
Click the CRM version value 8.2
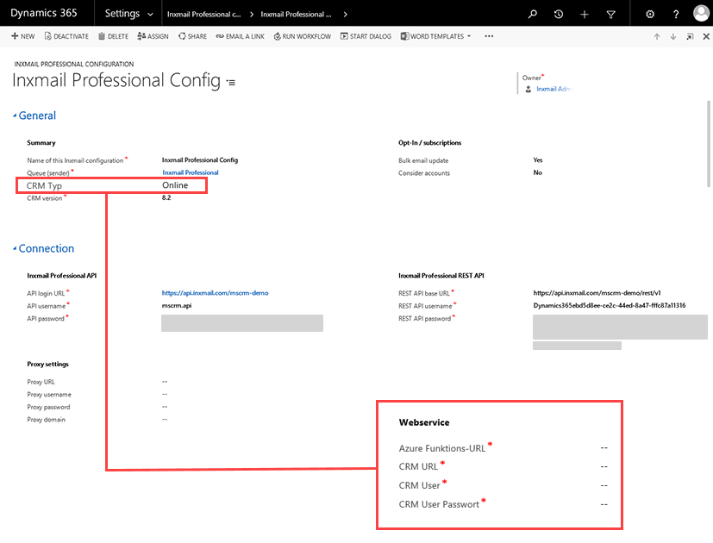(x=166, y=197)
